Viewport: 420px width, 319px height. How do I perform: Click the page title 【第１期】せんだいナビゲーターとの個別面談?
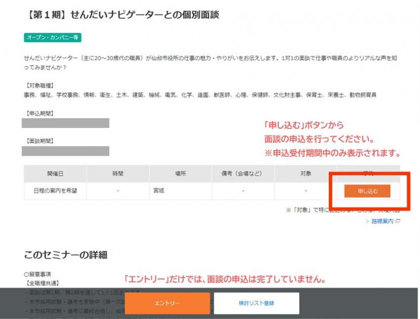[x=122, y=15]
